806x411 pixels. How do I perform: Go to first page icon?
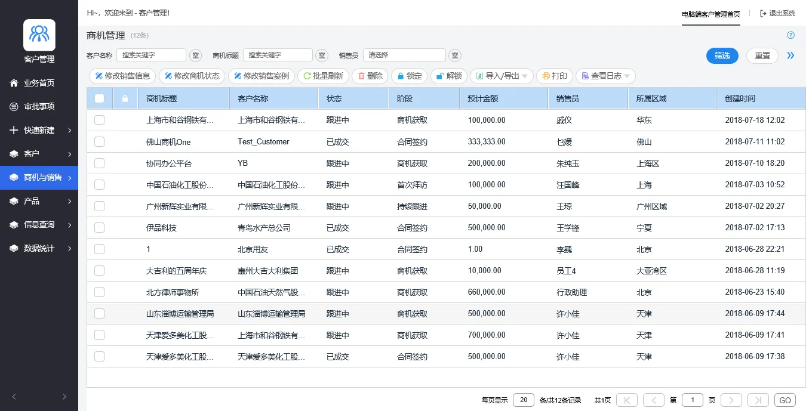click(627, 400)
